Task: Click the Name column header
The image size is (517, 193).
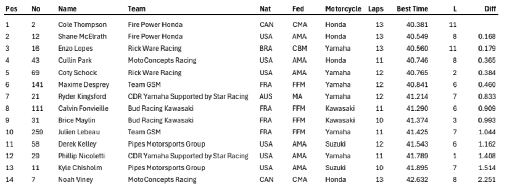Action: tap(68, 9)
